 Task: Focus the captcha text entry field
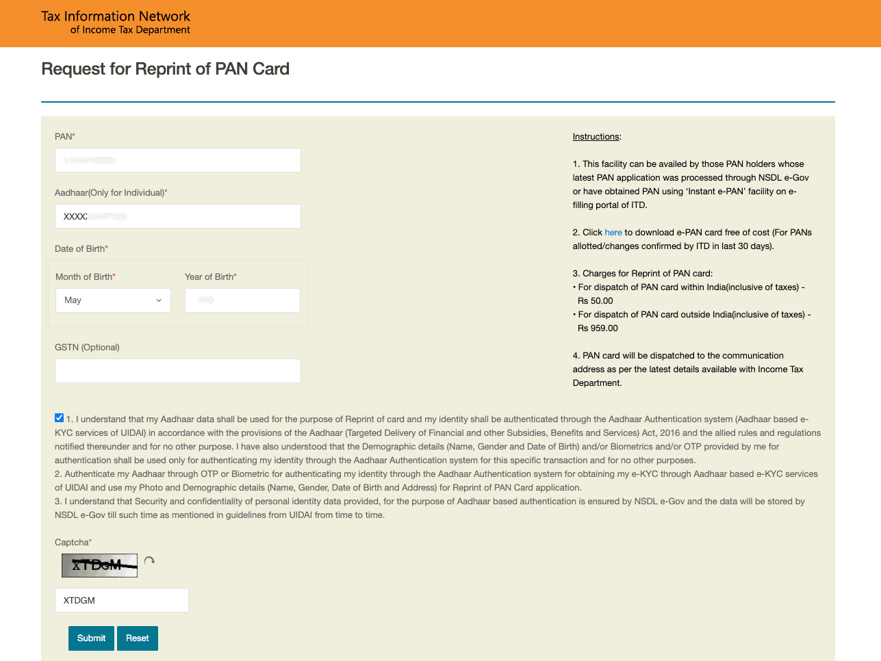coord(121,600)
